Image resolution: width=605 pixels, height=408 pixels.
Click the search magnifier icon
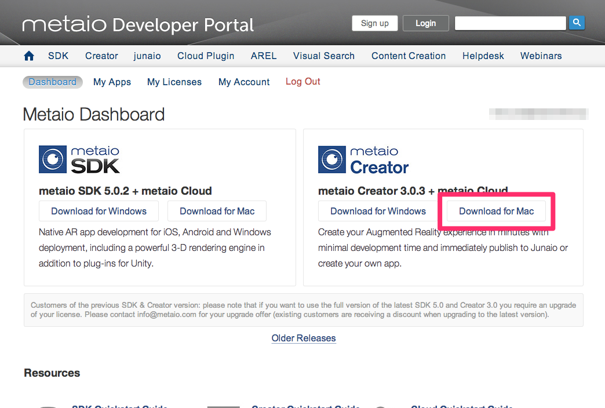coord(577,23)
